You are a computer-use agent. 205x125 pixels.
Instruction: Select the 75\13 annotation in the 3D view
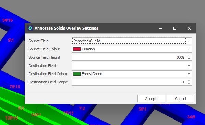[68, 113]
